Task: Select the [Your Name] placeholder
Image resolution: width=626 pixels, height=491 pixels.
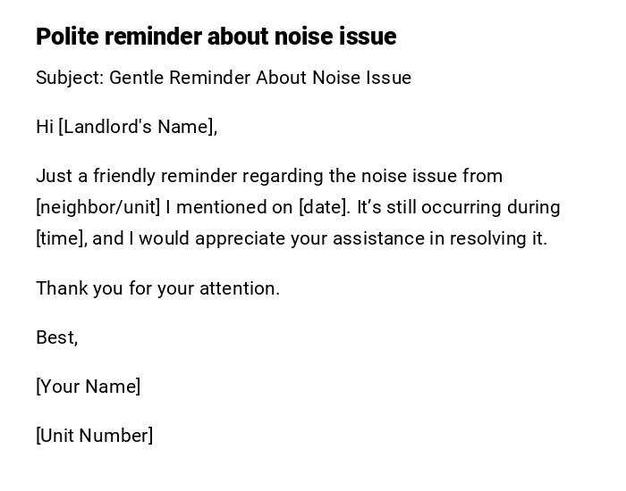Action: point(89,387)
